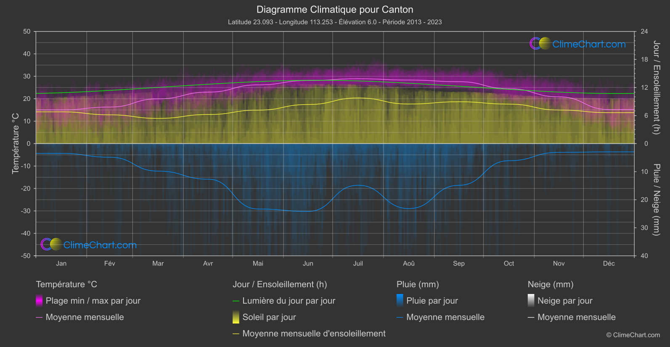Click the 'Nov' month label on axis
The width and height of the screenshot is (670, 347).
tap(559, 263)
